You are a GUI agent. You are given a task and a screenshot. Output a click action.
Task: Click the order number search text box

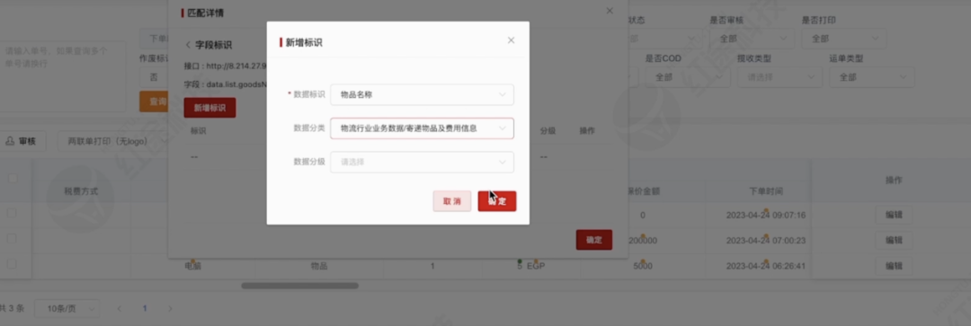coord(62,76)
